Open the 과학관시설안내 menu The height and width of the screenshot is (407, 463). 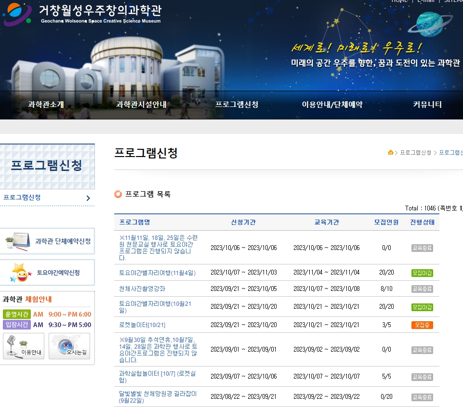(x=141, y=105)
